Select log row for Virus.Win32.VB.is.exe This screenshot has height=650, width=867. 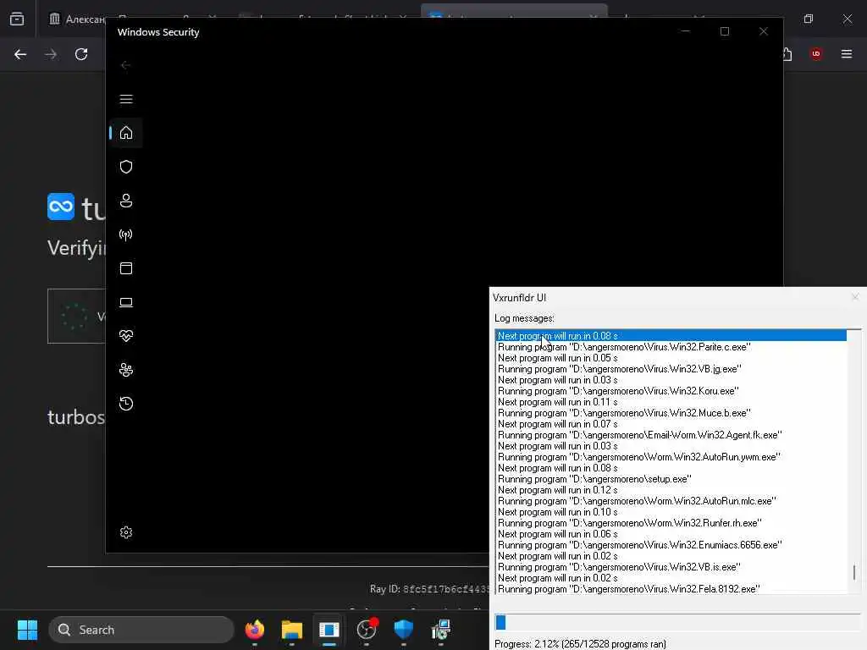tap(671, 567)
